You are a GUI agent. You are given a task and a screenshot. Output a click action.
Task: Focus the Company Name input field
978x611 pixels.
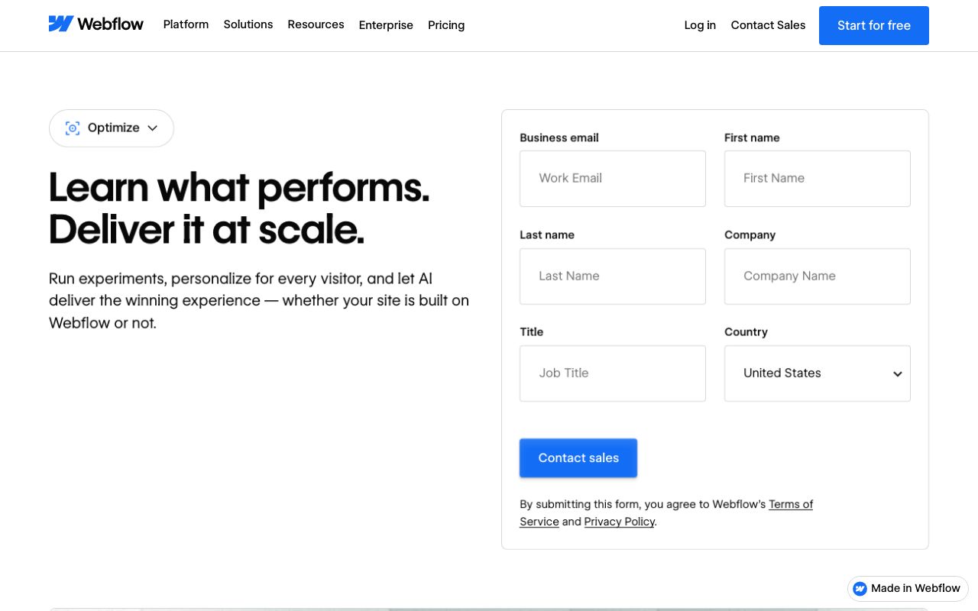[x=818, y=276]
